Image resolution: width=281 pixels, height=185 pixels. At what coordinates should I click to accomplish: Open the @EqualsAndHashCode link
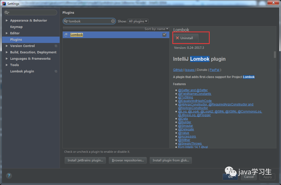(195, 101)
